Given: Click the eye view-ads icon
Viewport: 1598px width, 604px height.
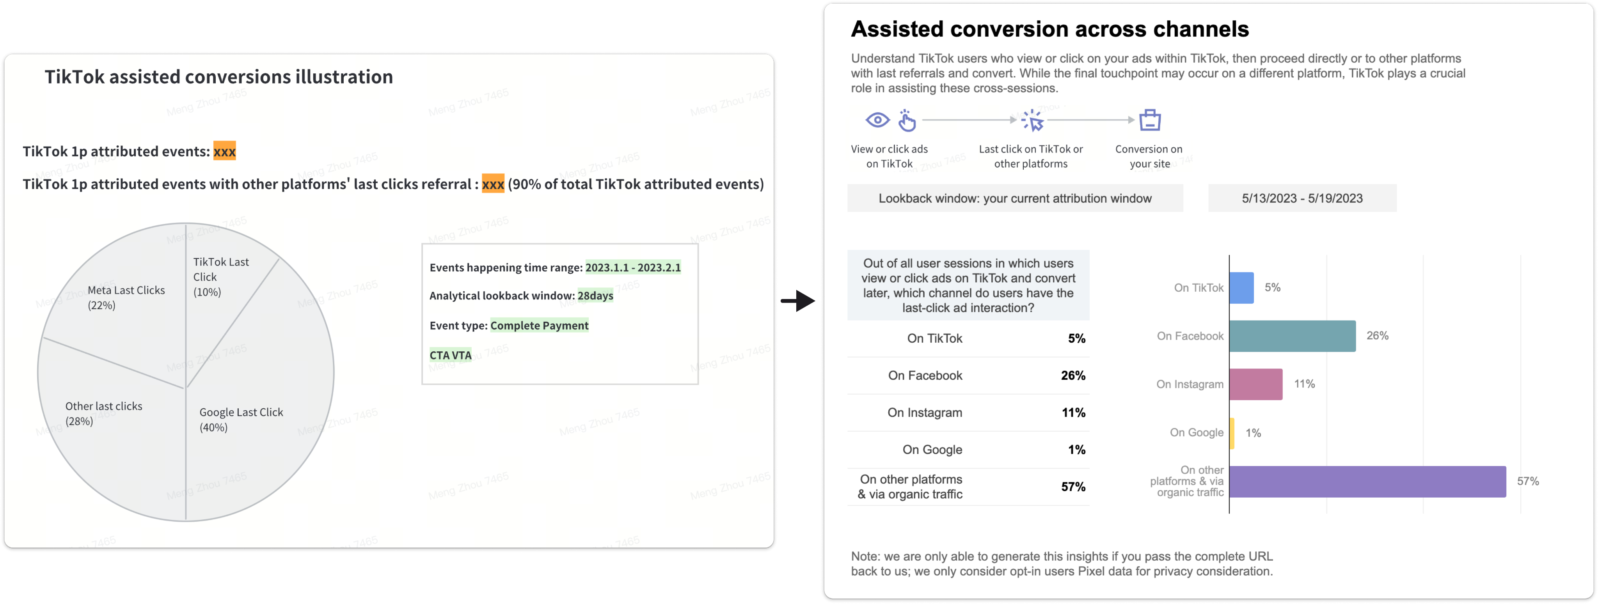Looking at the screenshot, I should 877,120.
